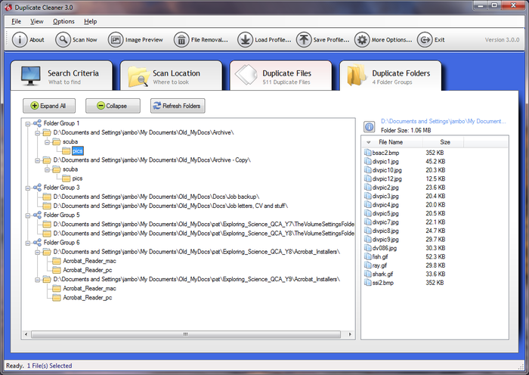The width and height of the screenshot is (529, 375).
Task: Select the second scuba folder
Action: pos(70,169)
